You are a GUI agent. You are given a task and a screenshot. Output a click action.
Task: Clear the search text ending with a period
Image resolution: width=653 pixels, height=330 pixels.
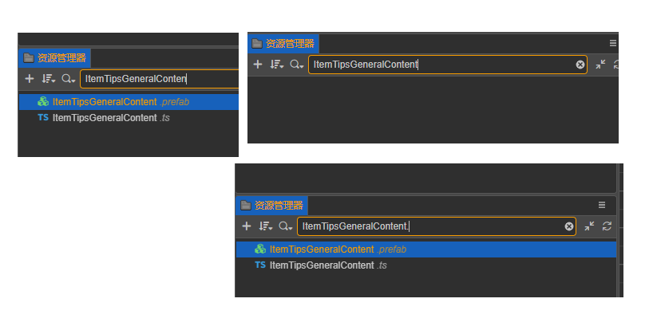(569, 226)
